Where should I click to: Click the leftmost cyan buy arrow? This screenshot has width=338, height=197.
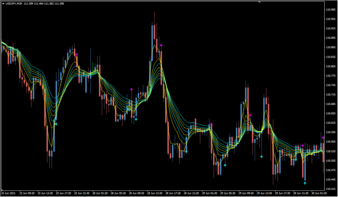click(x=55, y=124)
